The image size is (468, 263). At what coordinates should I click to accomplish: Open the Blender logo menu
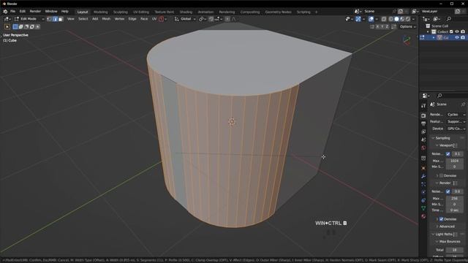(x=5, y=12)
